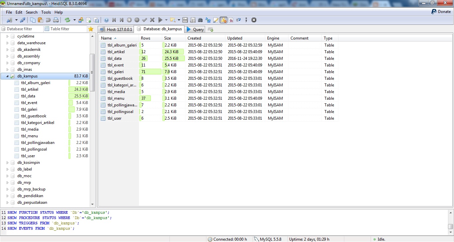
Task: Click the Database filter input field
Action: coord(20,29)
